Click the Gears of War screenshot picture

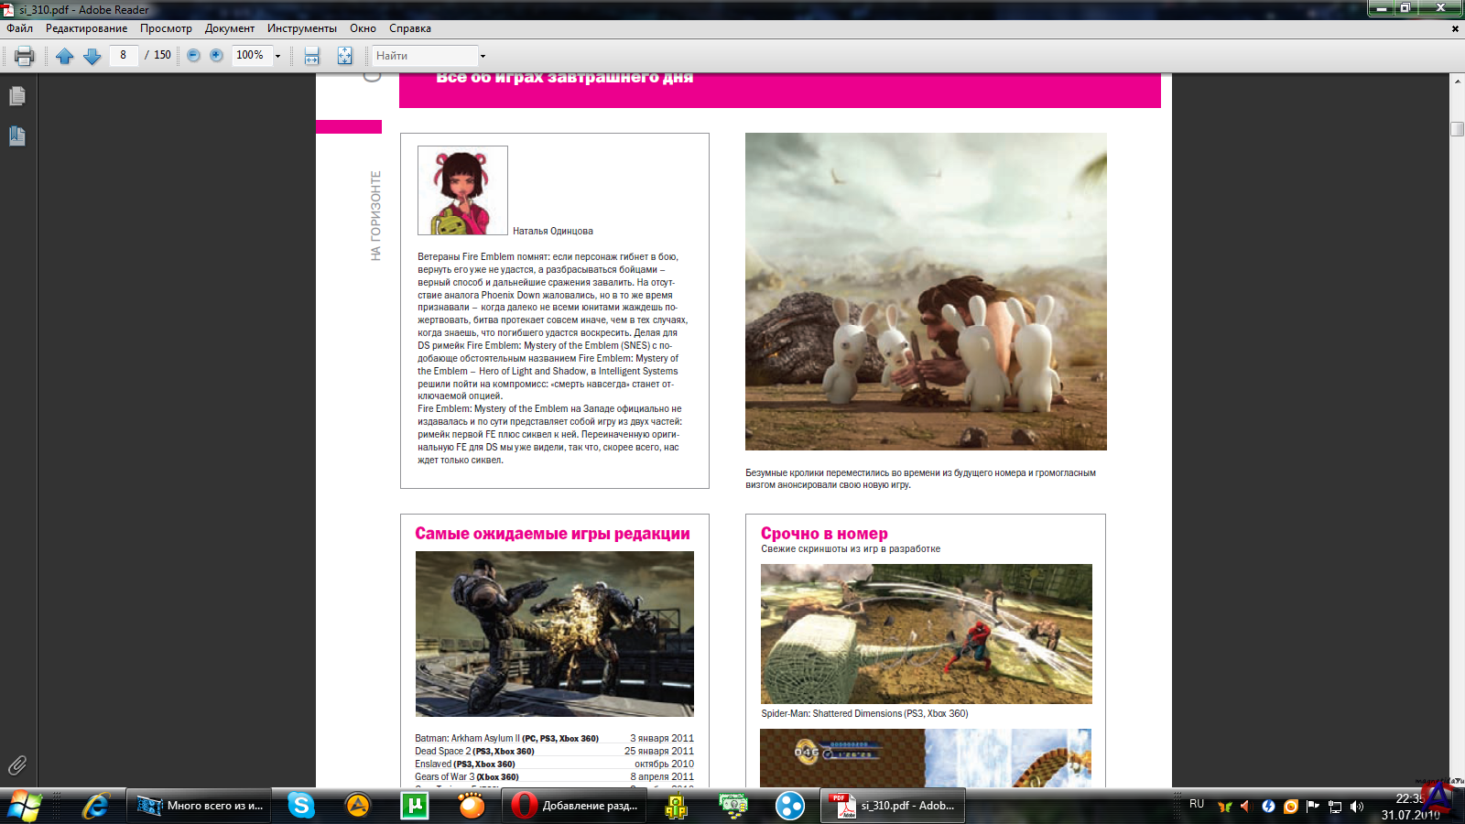[x=555, y=634]
